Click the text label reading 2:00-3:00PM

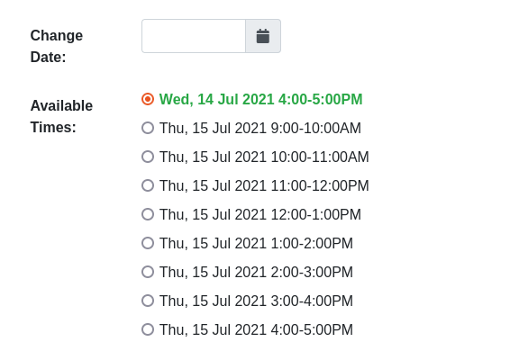[312, 272]
